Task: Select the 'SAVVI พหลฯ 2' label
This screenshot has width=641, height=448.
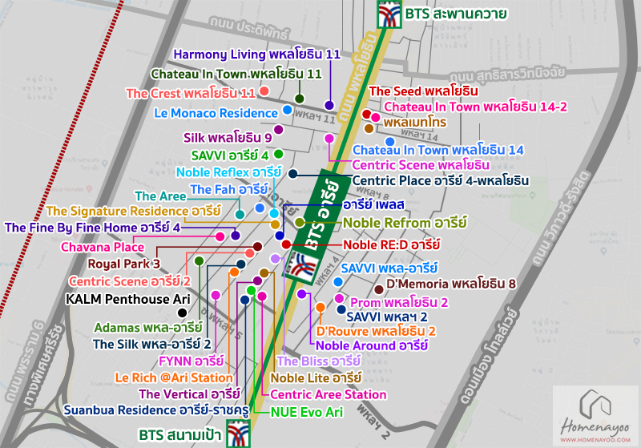Action: [387, 317]
